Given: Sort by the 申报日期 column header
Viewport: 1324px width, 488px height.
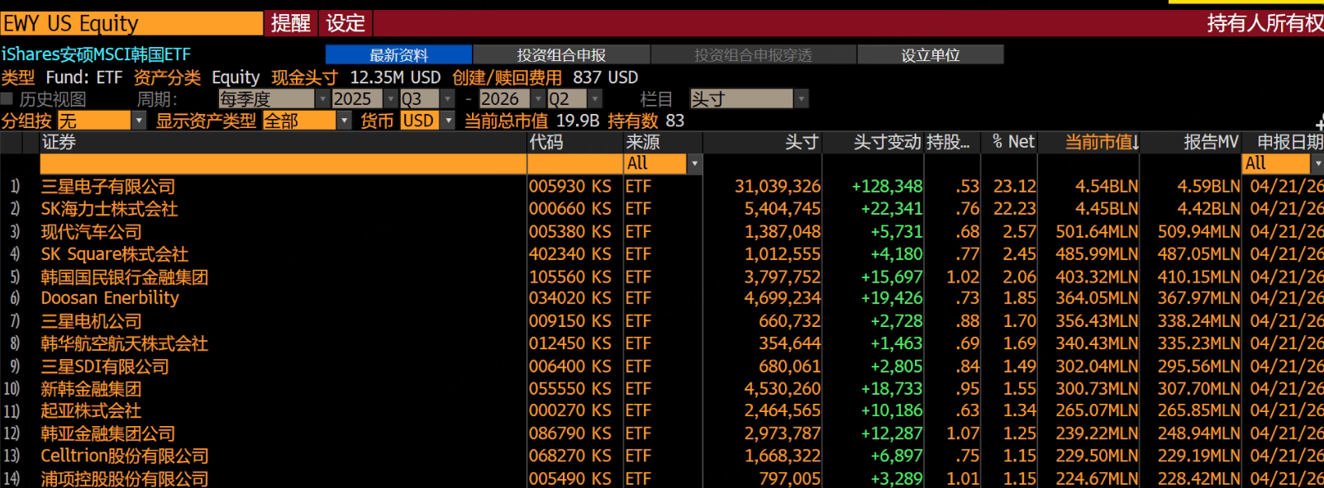Looking at the screenshot, I should point(1284,142).
